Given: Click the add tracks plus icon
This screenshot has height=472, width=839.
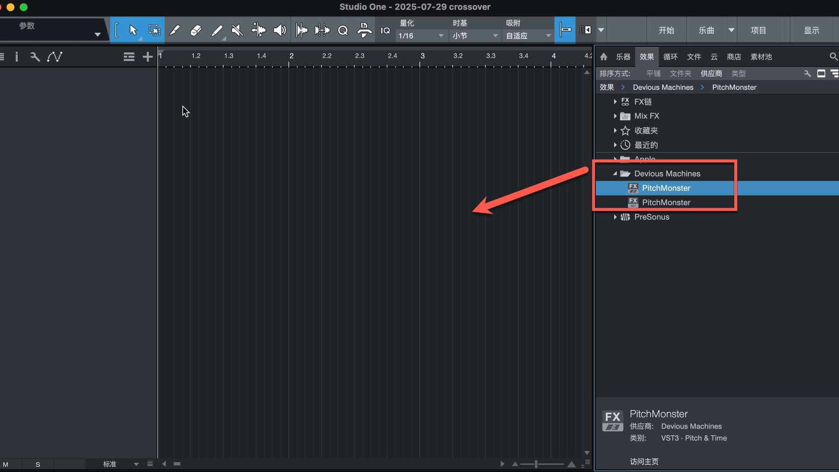Looking at the screenshot, I should 148,56.
